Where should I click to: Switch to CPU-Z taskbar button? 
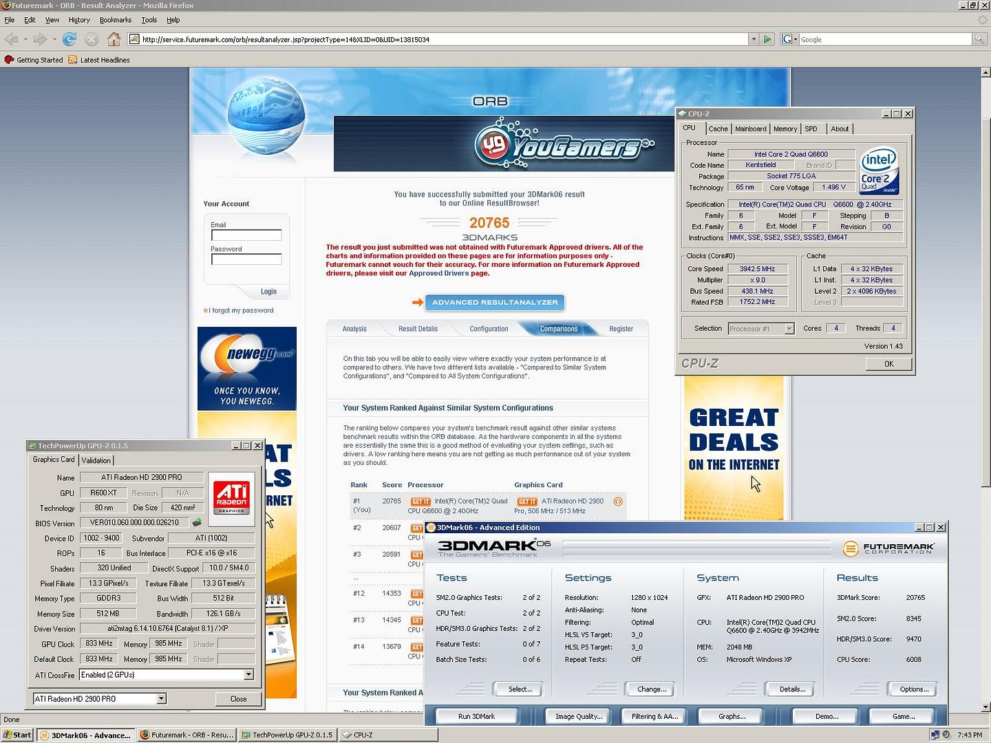pos(388,735)
